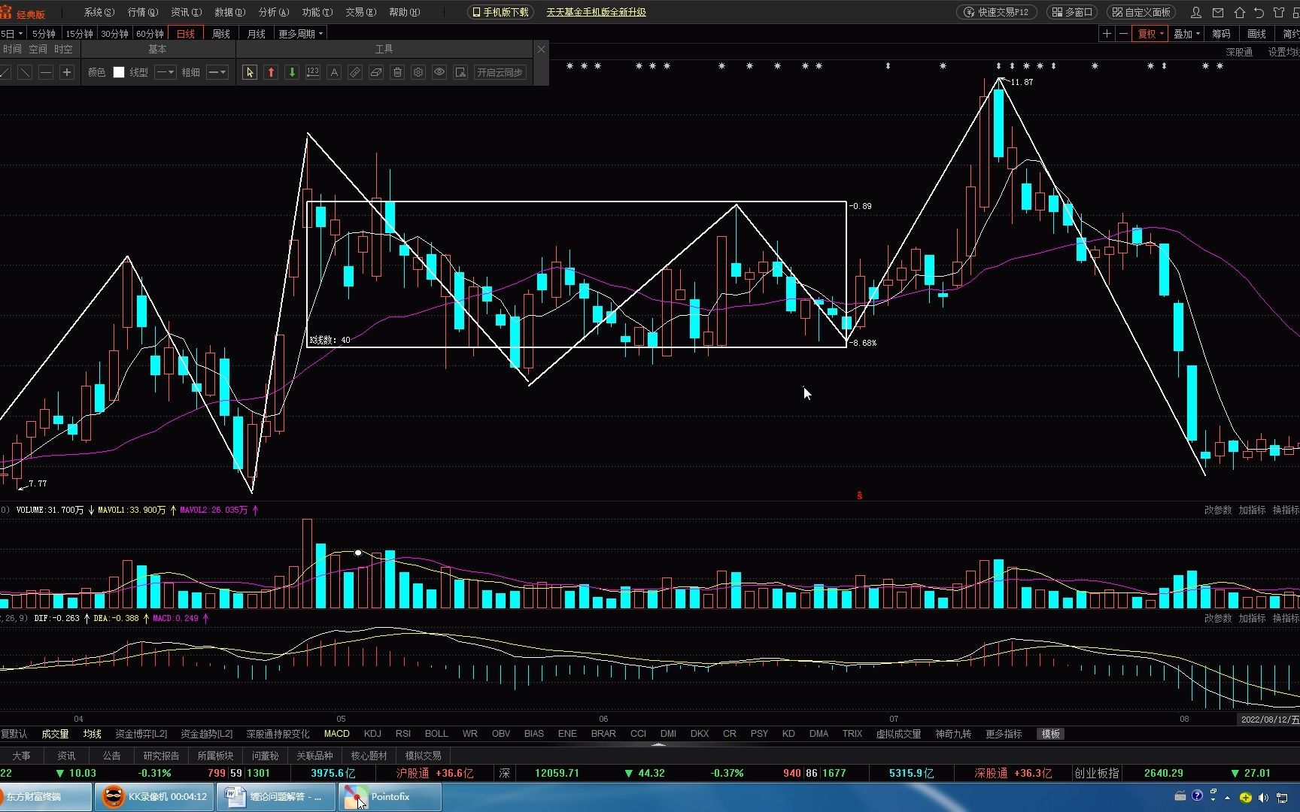Expand the 更多周期 periods dropdown
Image resolution: width=1300 pixels, height=812 pixels.
pos(300,34)
